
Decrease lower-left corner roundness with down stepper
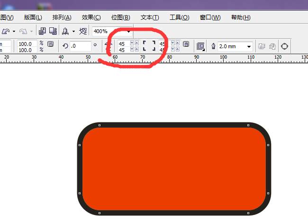(132, 49)
